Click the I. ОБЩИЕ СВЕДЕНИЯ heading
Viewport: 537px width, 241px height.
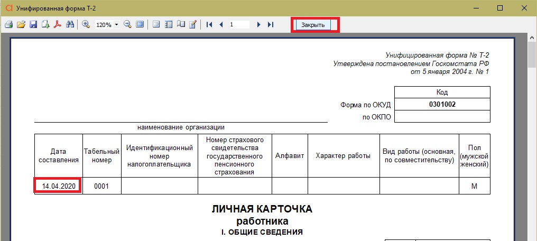click(262, 232)
